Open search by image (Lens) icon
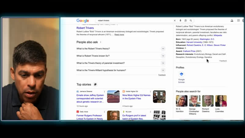245x138 pixels. [x=186, y=21]
